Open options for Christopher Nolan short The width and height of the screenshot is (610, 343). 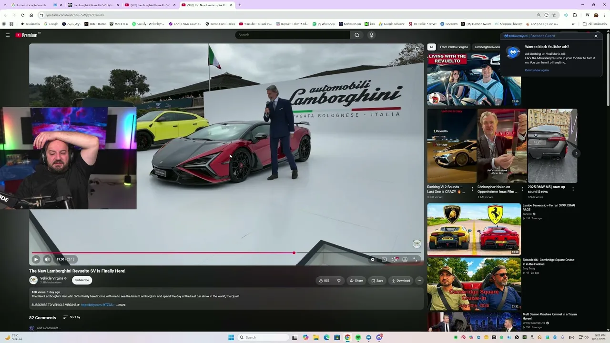coord(523,189)
